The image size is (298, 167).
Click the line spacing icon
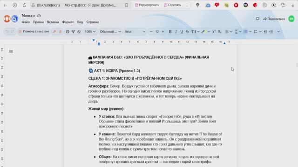(236, 32)
